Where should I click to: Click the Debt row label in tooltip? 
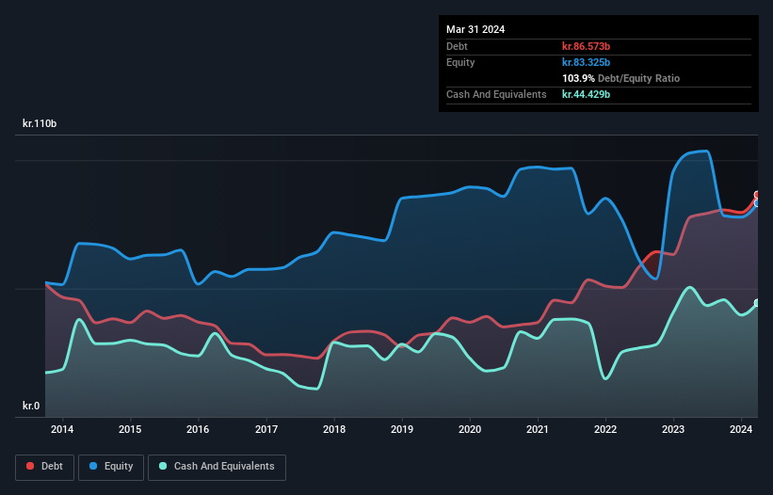point(457,46)
